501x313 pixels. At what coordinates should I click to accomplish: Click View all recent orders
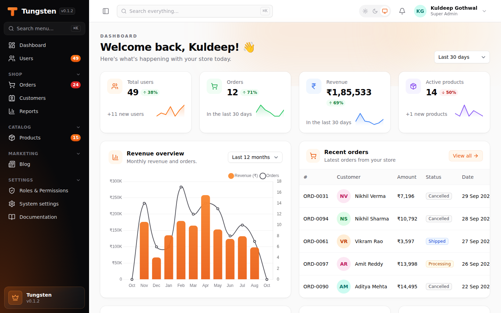point(466,156)
